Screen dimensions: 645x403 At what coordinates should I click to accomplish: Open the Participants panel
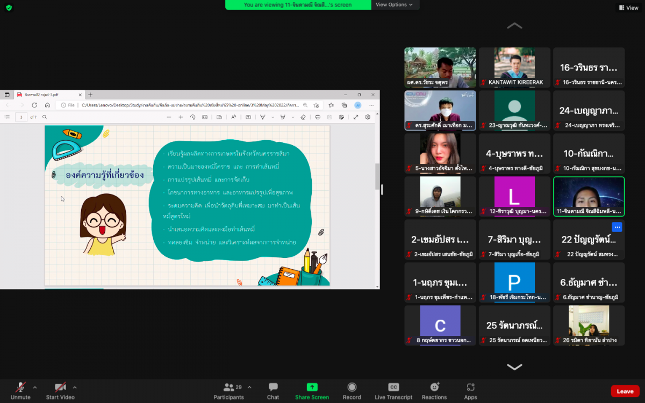[x=229, y=390]
